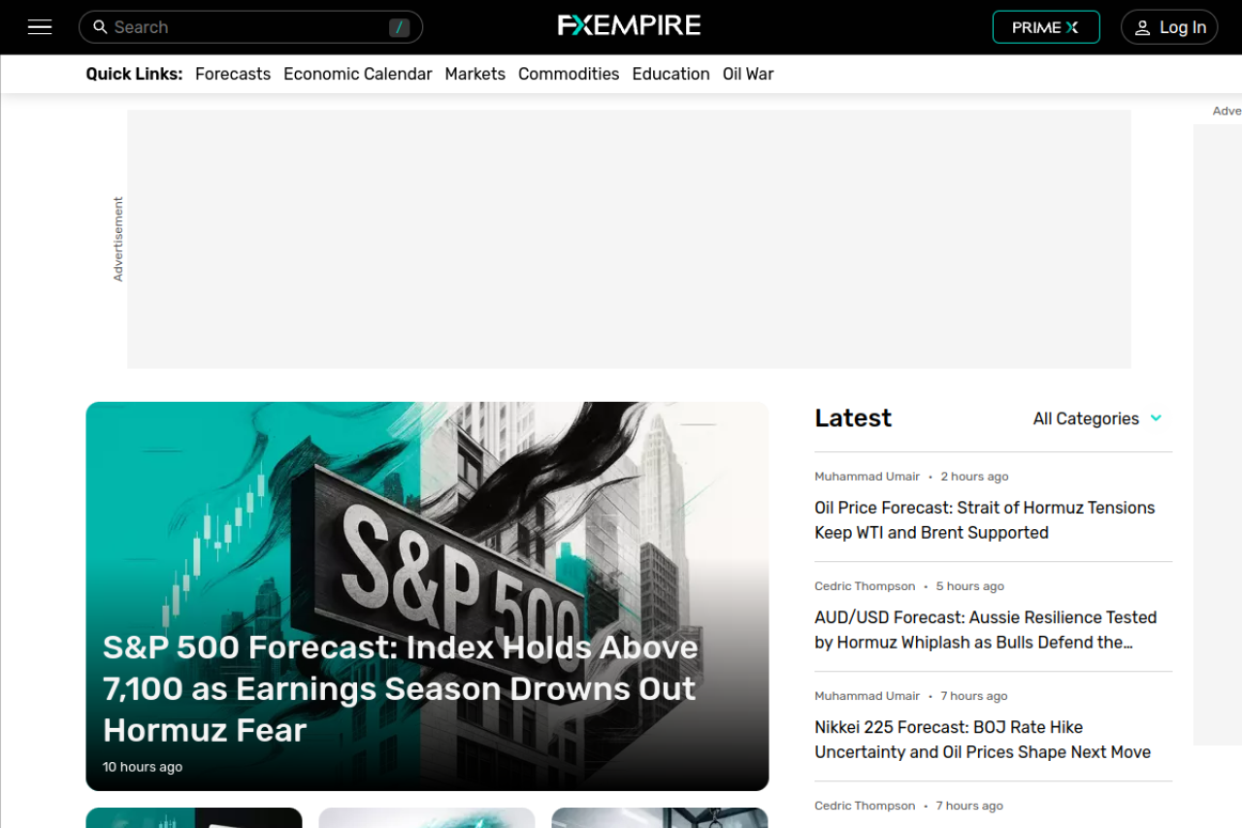Viewport: 1242px width, 828px height.
Task: Click the user profile icon
Action: (1143, 27)
